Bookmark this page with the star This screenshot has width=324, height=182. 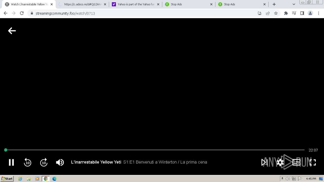(x=276, y=13)
